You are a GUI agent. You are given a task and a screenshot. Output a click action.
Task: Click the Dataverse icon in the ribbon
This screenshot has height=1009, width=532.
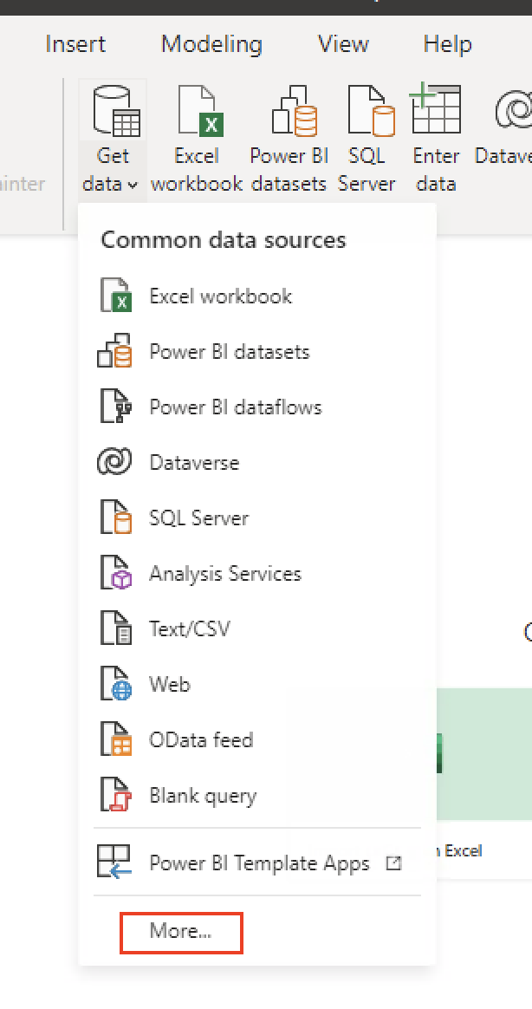click(512, 111)
